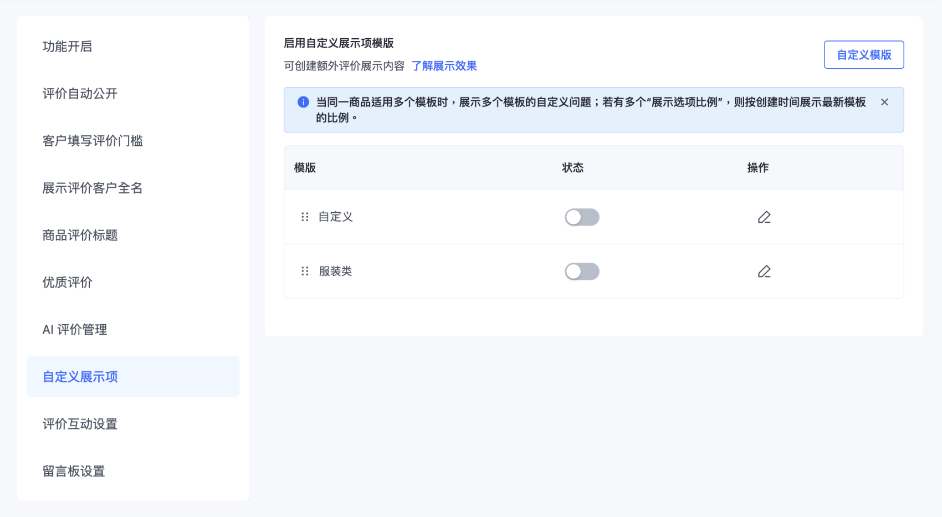Click the edit pencil icon for 自定义 template
The width and height of the screenshot is (942, 517).
(x=764, y=217)
